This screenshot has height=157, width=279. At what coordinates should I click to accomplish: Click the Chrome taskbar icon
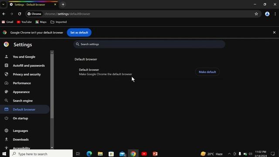pyautogui.click(x=133, y=154)
